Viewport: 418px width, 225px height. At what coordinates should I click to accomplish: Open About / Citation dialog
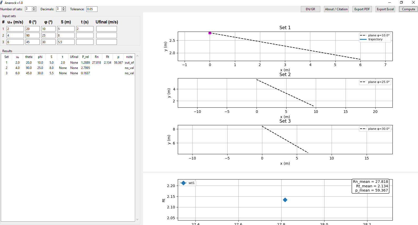point(336,9)
